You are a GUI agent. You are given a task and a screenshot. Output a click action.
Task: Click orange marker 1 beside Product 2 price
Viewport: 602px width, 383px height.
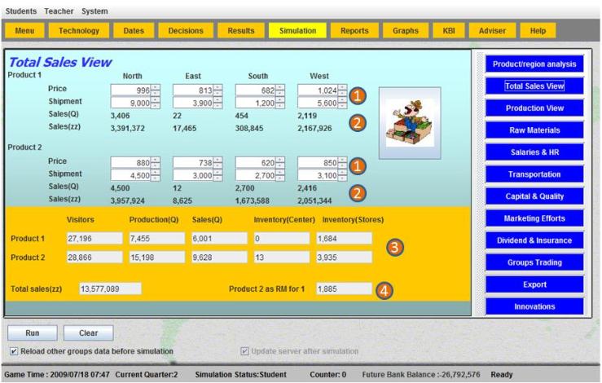[x=356, y=166]
